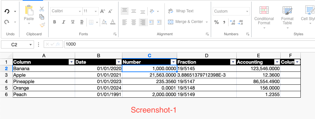The image size is (315, 119).
Task: Open the fill color bucket picker
Action: point(104,22)
